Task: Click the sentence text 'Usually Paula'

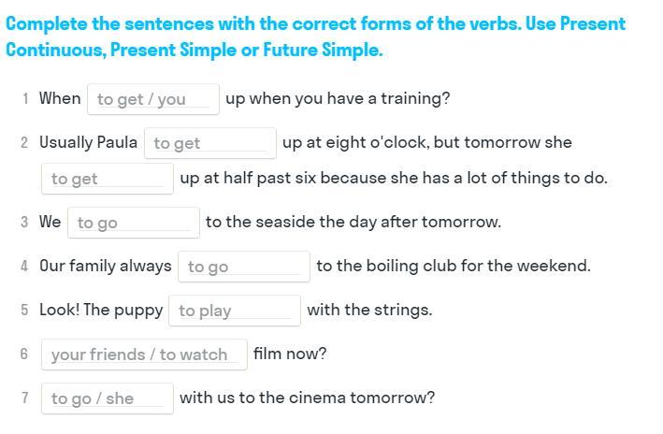Action: point(88,142)
